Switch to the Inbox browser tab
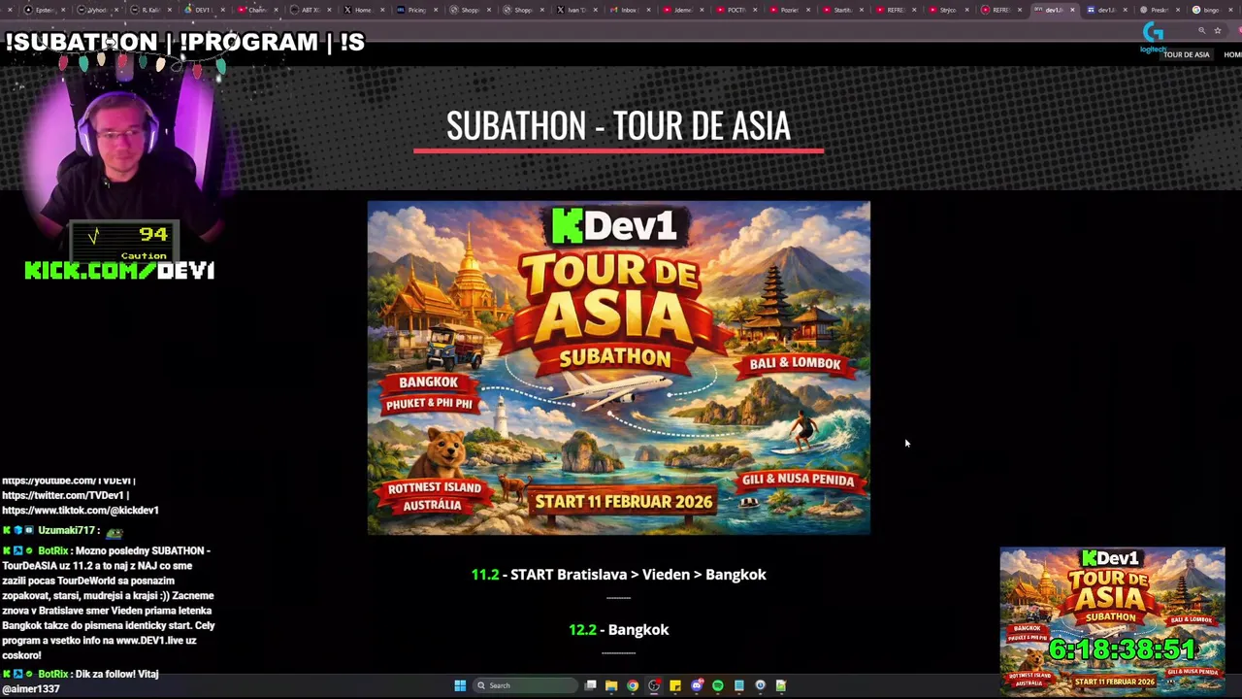1242x699 pixels. point(628,10)
